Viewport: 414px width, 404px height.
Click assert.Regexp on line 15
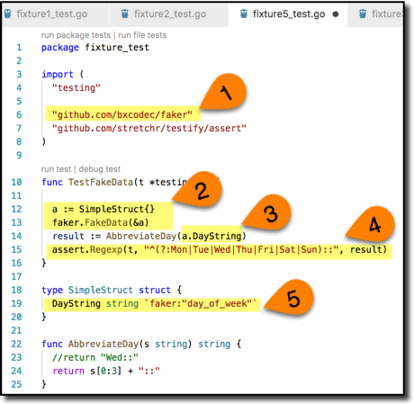tap(87, 249)
